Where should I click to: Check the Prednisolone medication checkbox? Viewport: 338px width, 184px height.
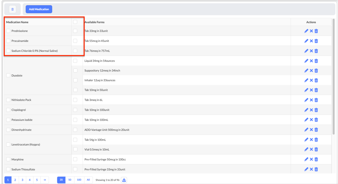click(x=8, y=31)
